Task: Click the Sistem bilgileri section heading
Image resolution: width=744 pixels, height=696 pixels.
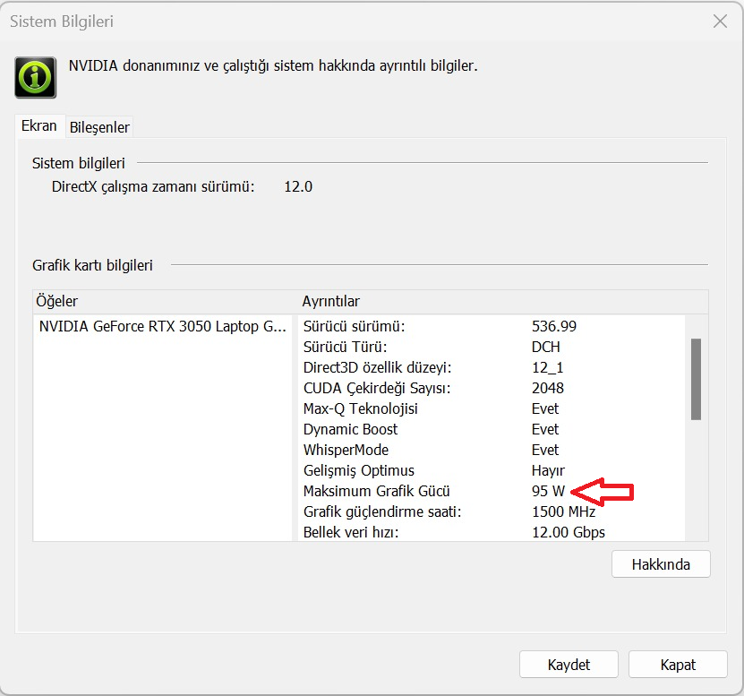Action: [x=78, y=163]
